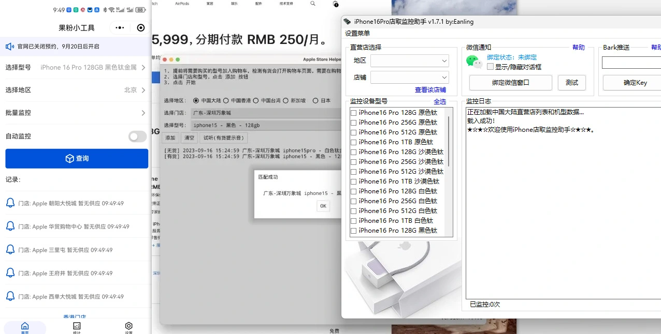The image size is (661, 334).
Task: Click the 查看该店铺 link
Action: (430, 89)
